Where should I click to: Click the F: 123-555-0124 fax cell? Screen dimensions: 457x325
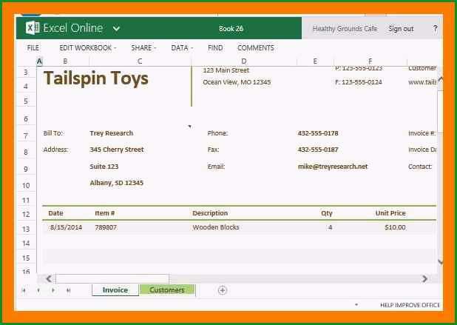[359, 82]
